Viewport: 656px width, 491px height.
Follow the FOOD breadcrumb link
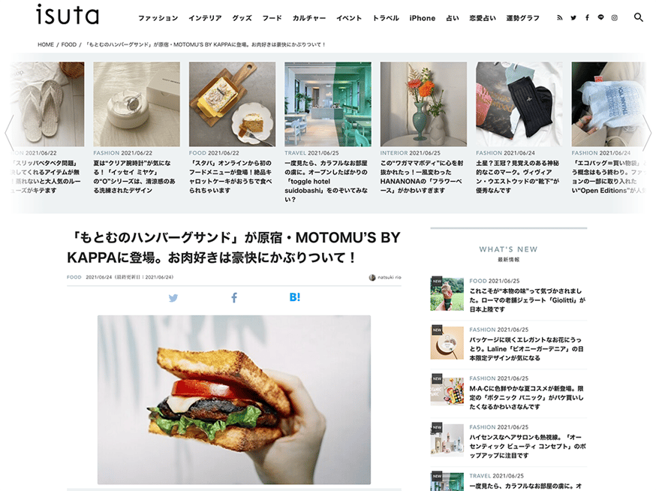click(68, 44)
